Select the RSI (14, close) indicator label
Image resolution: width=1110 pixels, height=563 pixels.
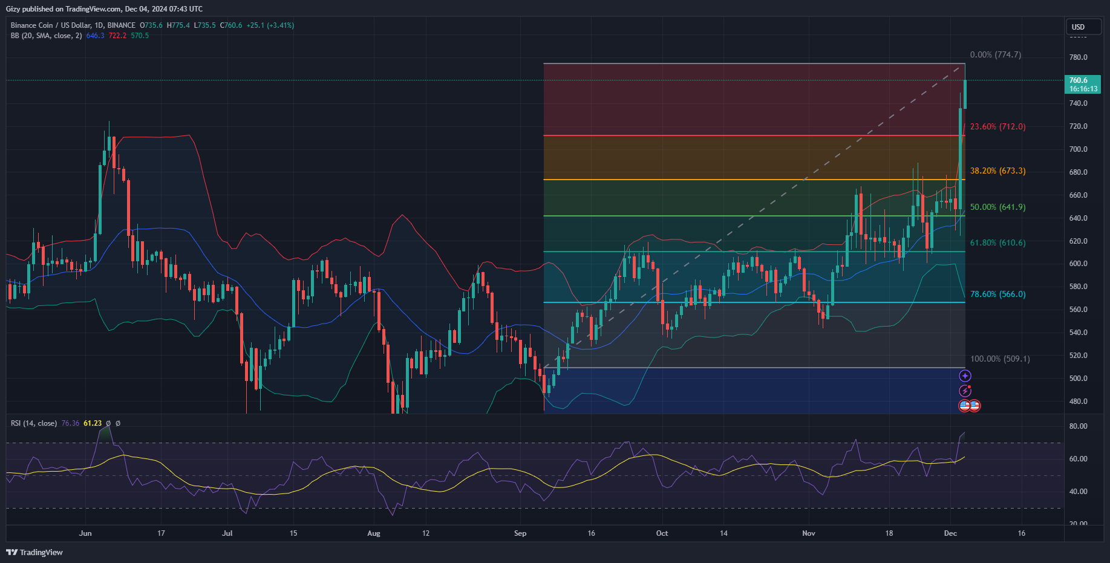pos(34,423)
